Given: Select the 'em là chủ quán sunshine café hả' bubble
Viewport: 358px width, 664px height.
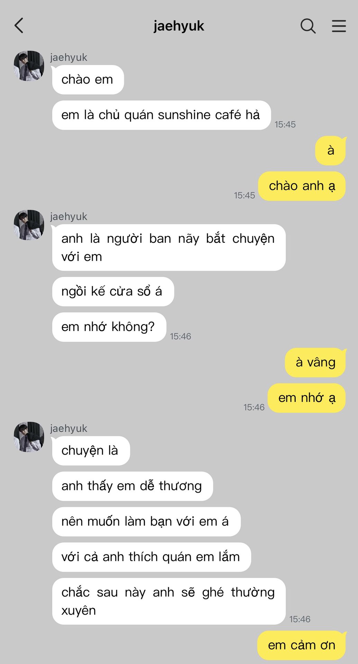Looking at the screenshot, I should coord(161,115).
